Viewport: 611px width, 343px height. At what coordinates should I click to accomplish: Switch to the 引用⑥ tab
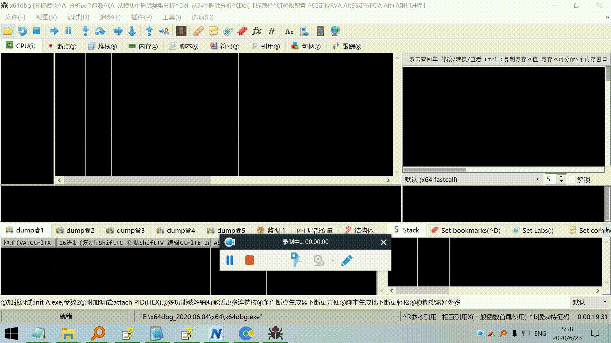265,46
